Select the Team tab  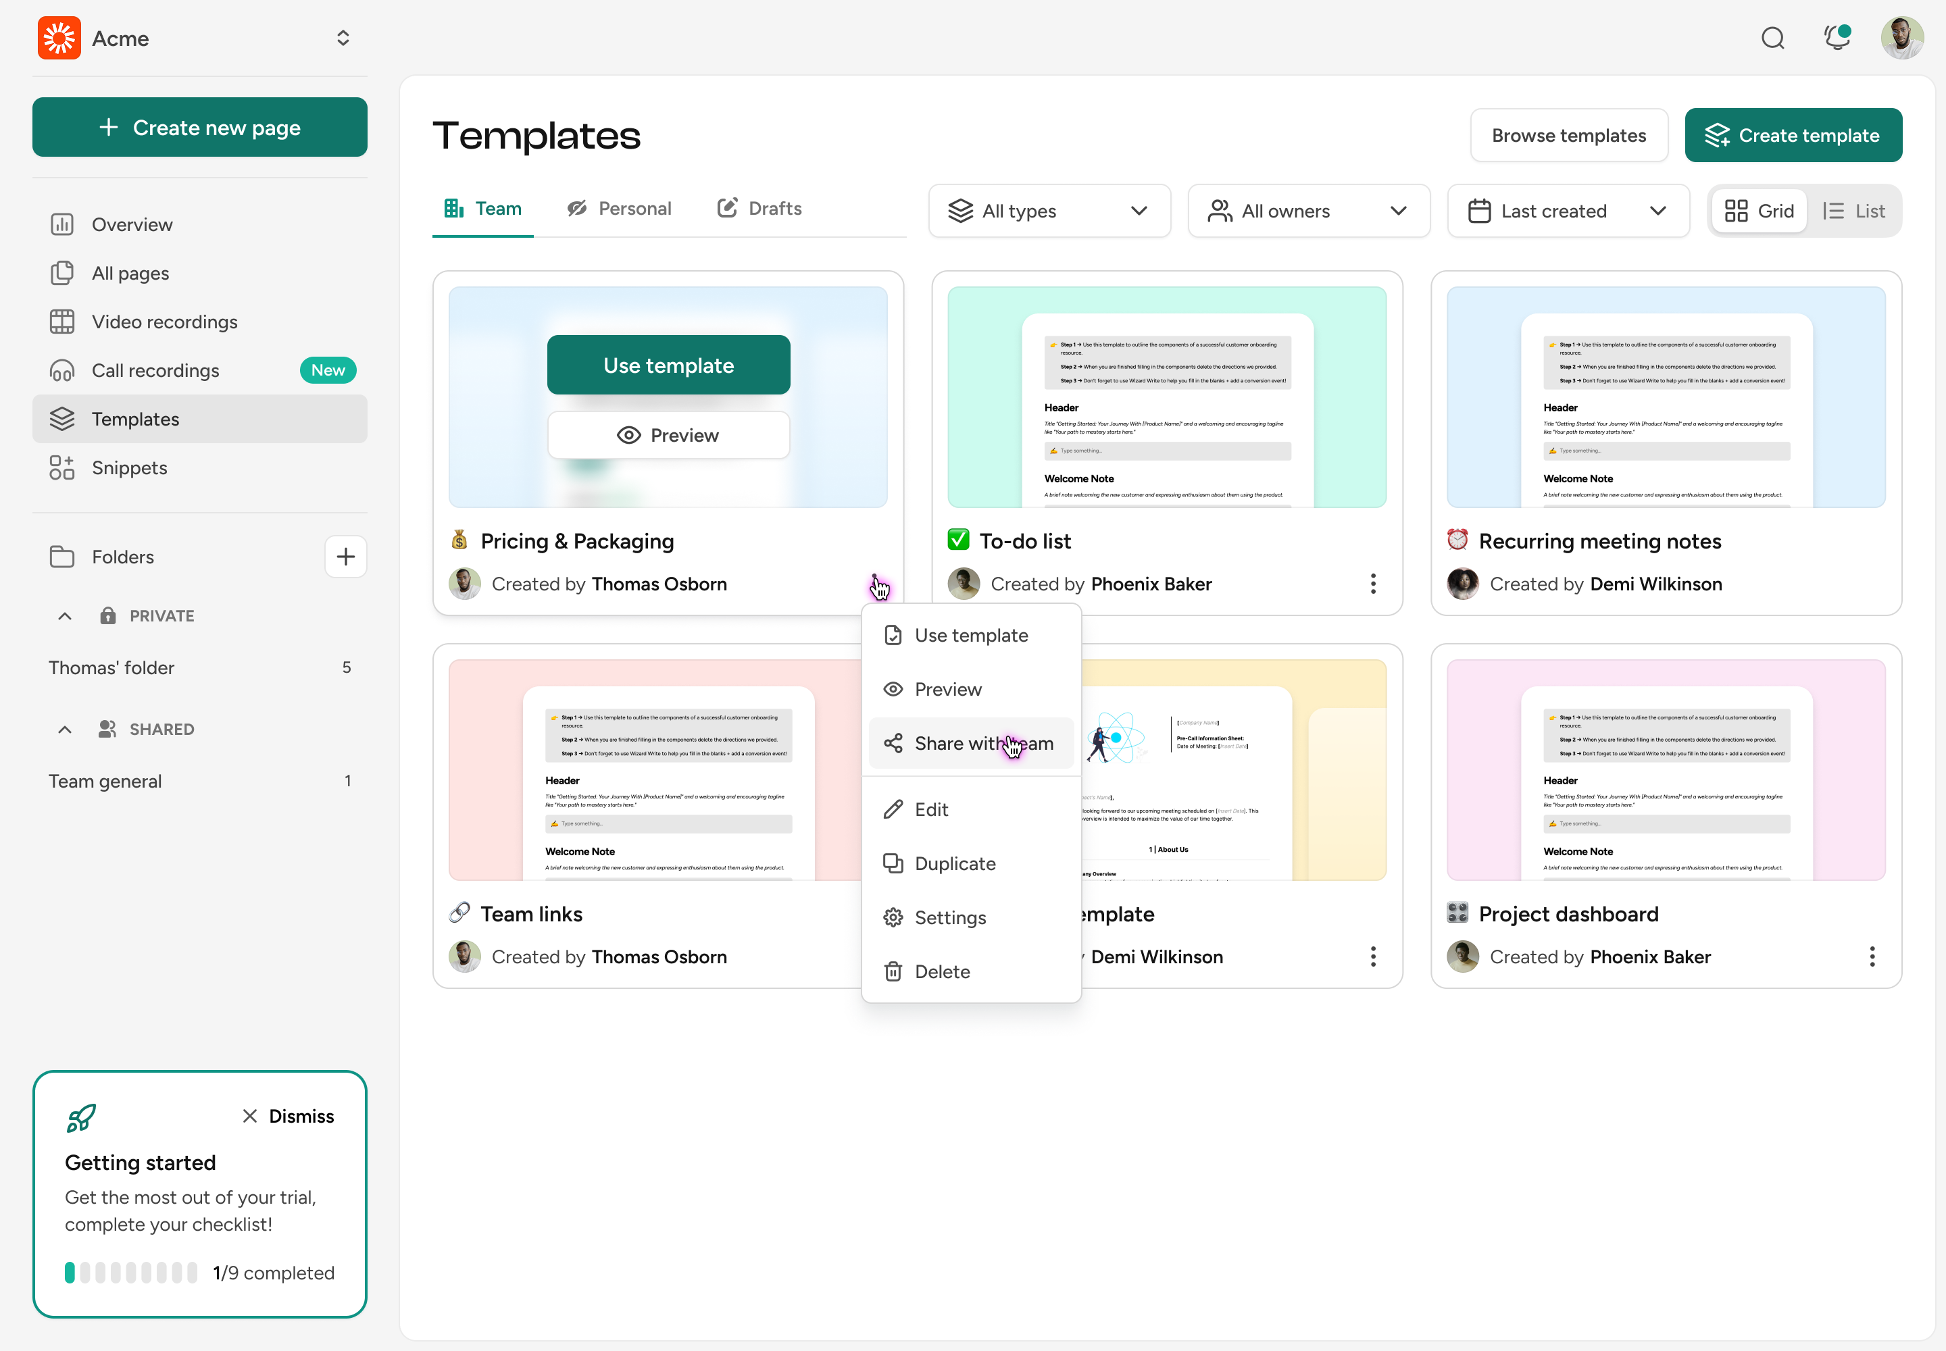point(482,209)
